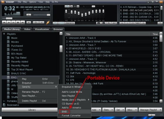Click the Winamp logo icon in title bar
The height and width of the screenshot is (119, 164).
pos(3,2)
